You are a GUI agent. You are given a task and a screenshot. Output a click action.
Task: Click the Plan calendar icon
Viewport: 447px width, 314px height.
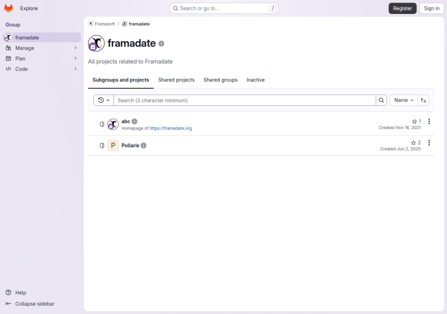8,58
